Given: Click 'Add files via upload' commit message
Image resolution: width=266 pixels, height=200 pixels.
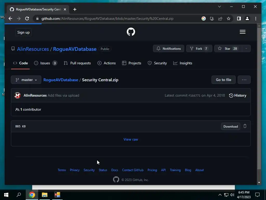Looking at the screenshot, I should [x=63, y=95].
